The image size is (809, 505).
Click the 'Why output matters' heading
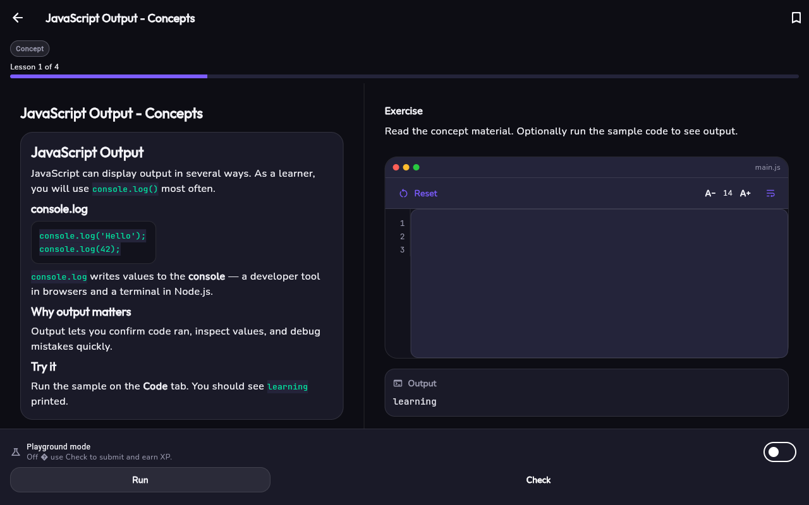coord(81,312)
